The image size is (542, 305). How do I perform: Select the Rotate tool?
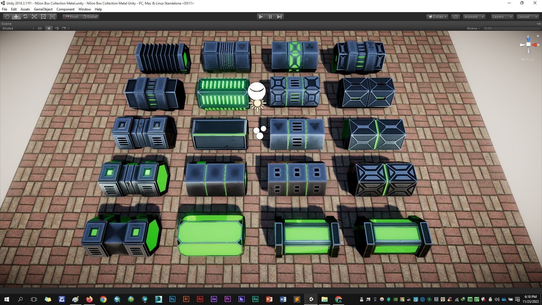pyautogui.click(x=25, y=17)
